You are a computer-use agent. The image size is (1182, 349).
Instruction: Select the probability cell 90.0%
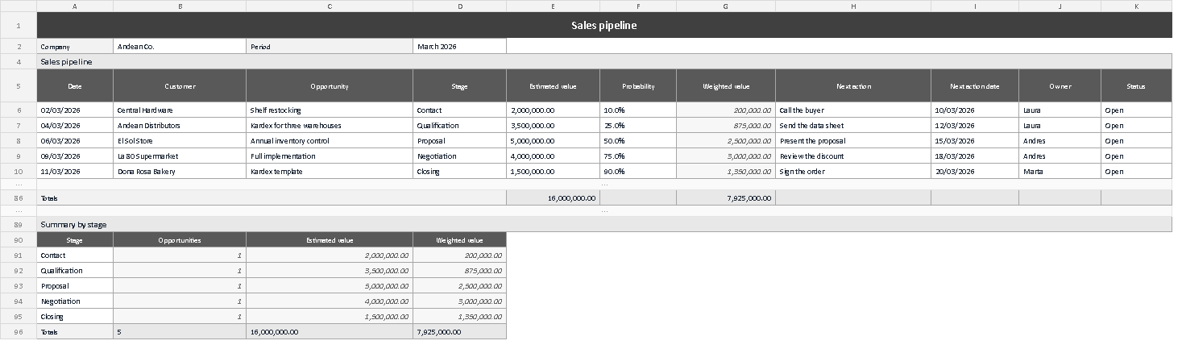coord(638,172)
